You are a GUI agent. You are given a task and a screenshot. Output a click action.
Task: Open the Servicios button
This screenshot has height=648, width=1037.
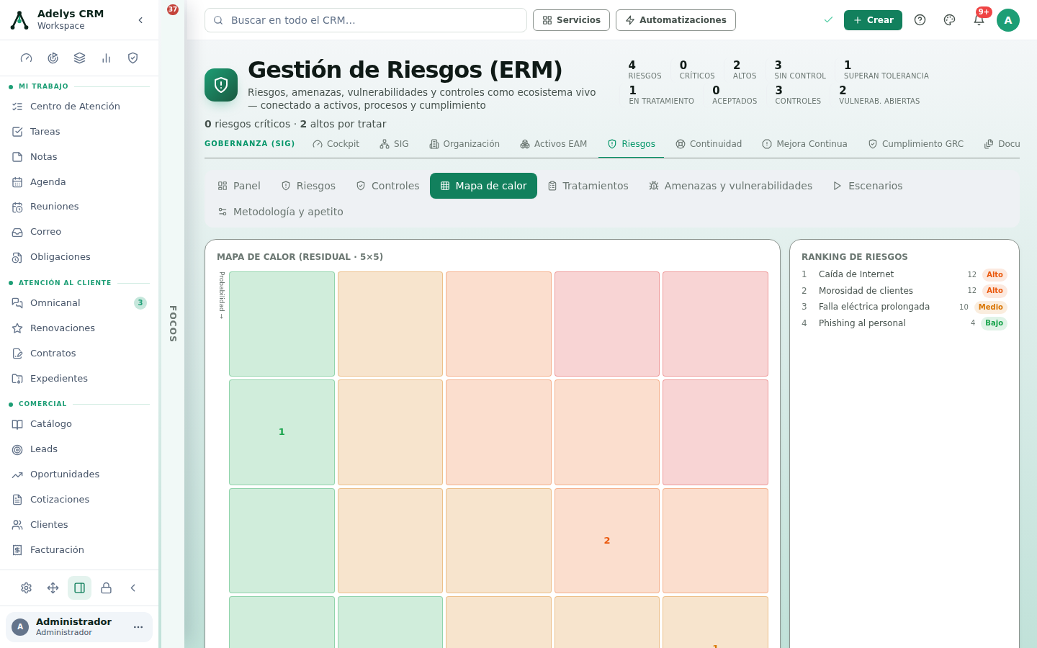pyautogui.click(x=571, y=20)
